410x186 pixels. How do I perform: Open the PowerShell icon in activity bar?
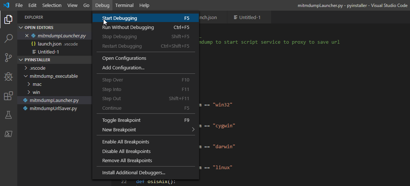(x=8, y=134)
